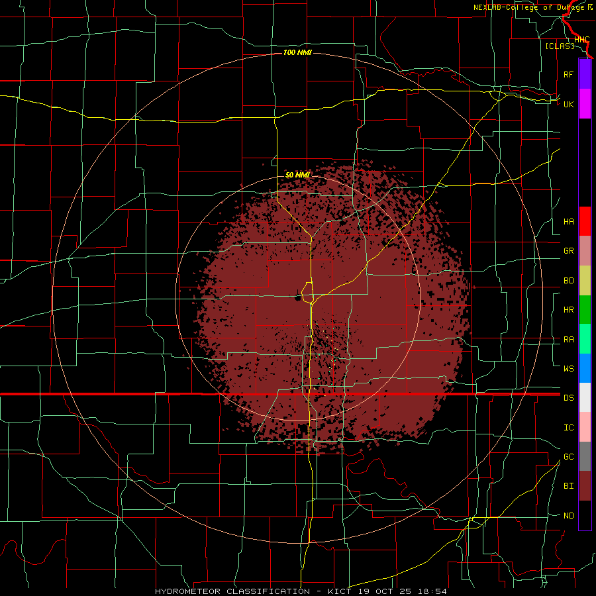Click the IC legend label
Screen dimensions: 596x596
[568, 427]
